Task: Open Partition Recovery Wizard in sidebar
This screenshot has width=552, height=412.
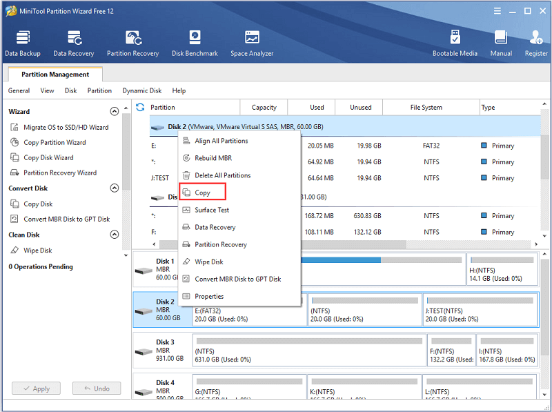Action: click(x=54, y=173)
